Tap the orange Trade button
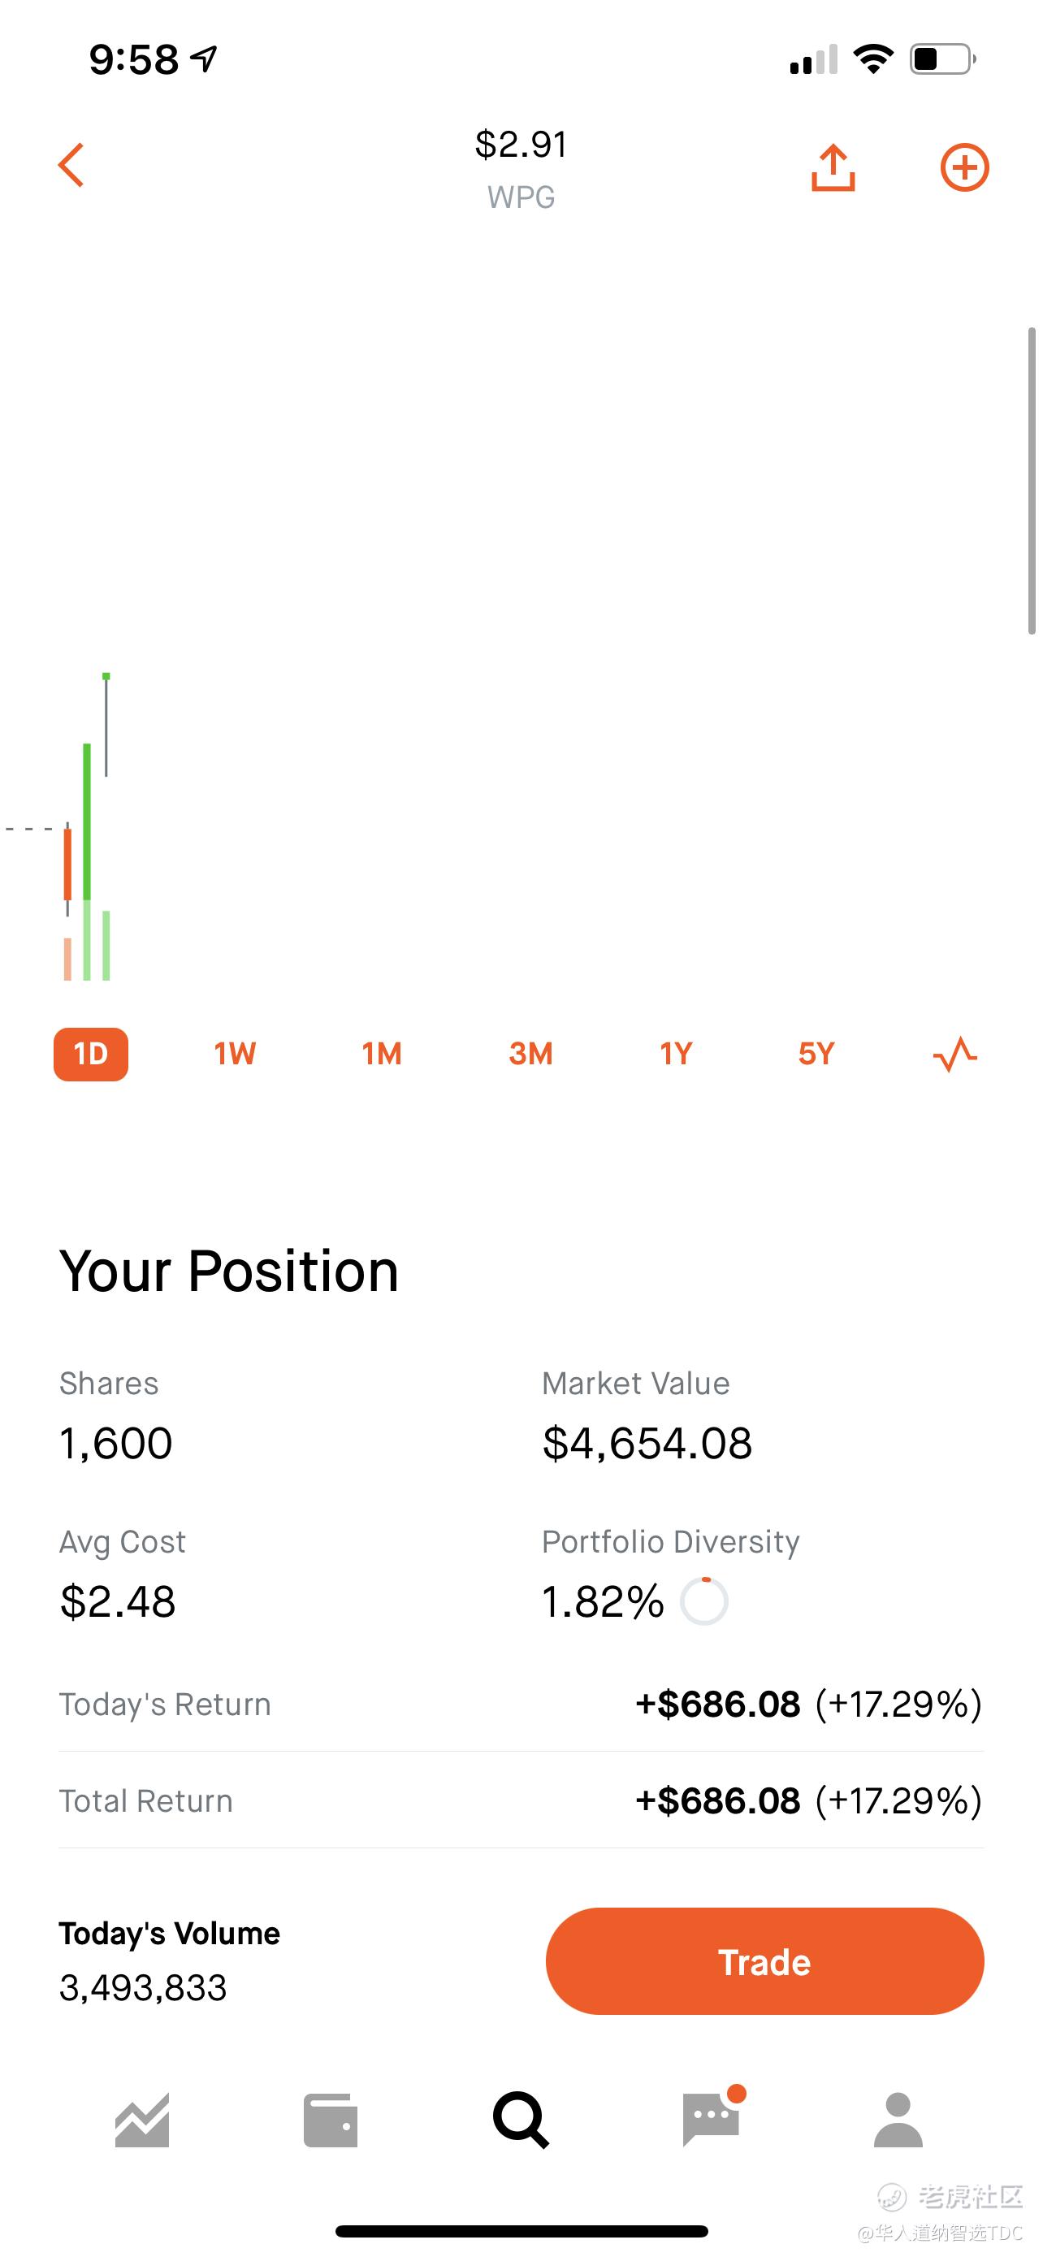 (x=764, y=1962)
